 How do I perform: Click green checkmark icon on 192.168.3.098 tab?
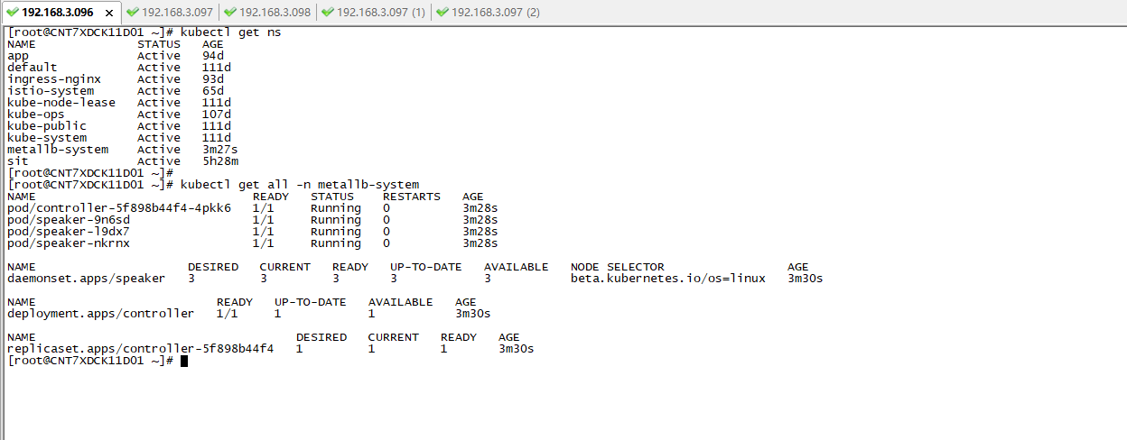point(230,13)
